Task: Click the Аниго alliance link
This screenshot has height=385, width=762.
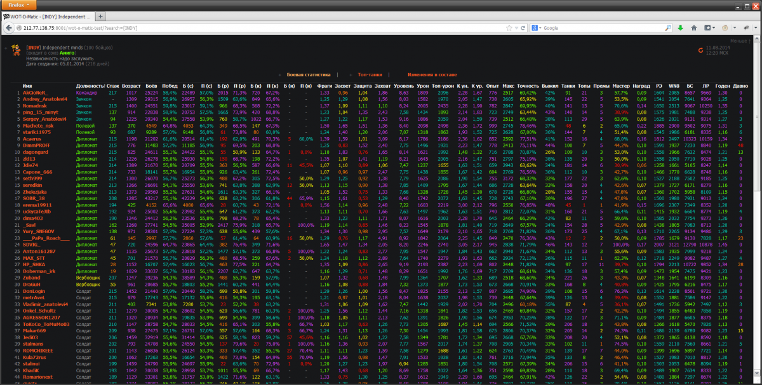Action: pyautogui.click(x=66, y=53)
